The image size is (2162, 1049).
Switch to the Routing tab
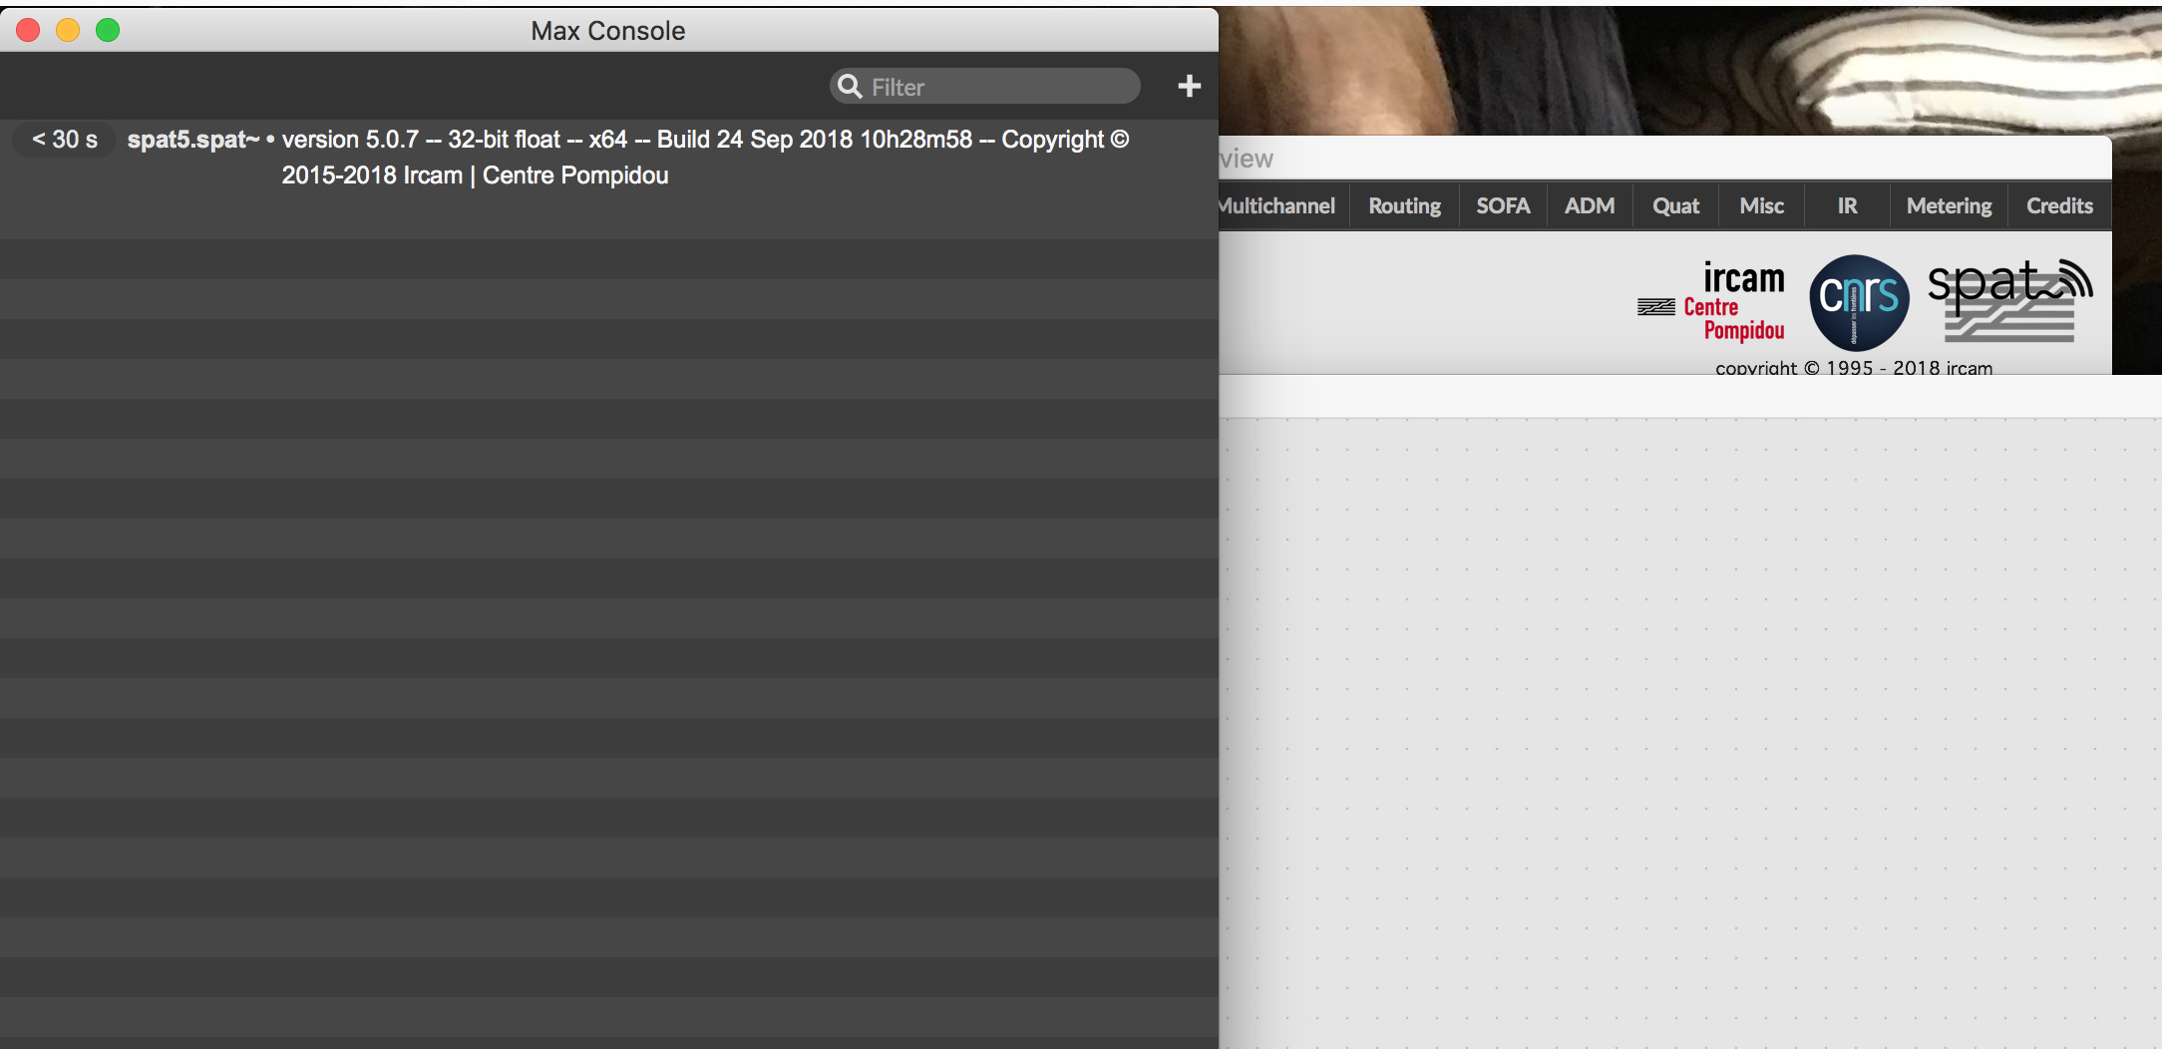[x=1404, y=205]
